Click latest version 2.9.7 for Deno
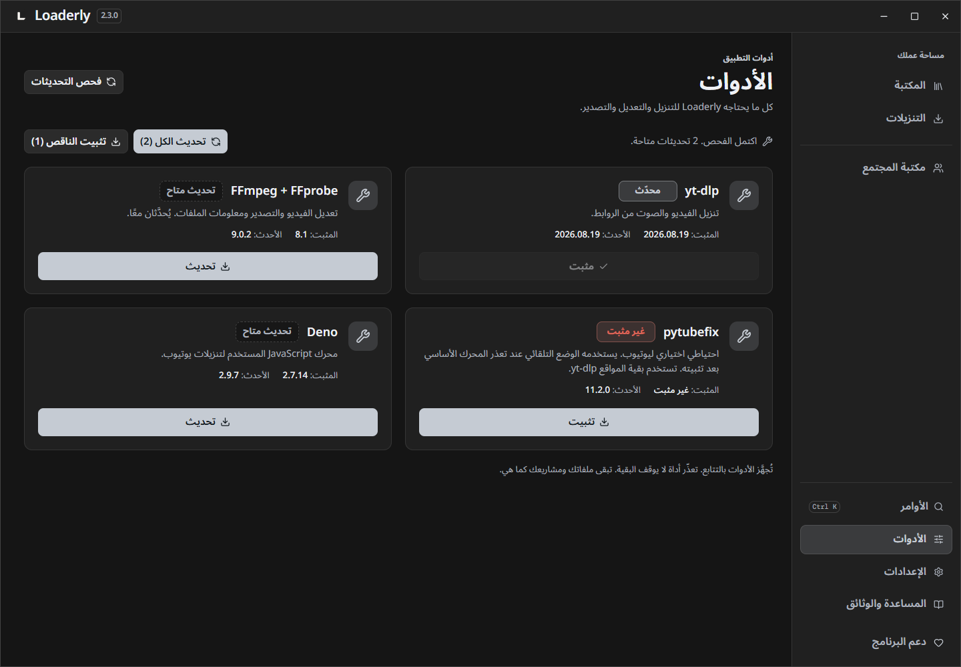The height and width of the screenshot is (667, 961). click(229, 376)
